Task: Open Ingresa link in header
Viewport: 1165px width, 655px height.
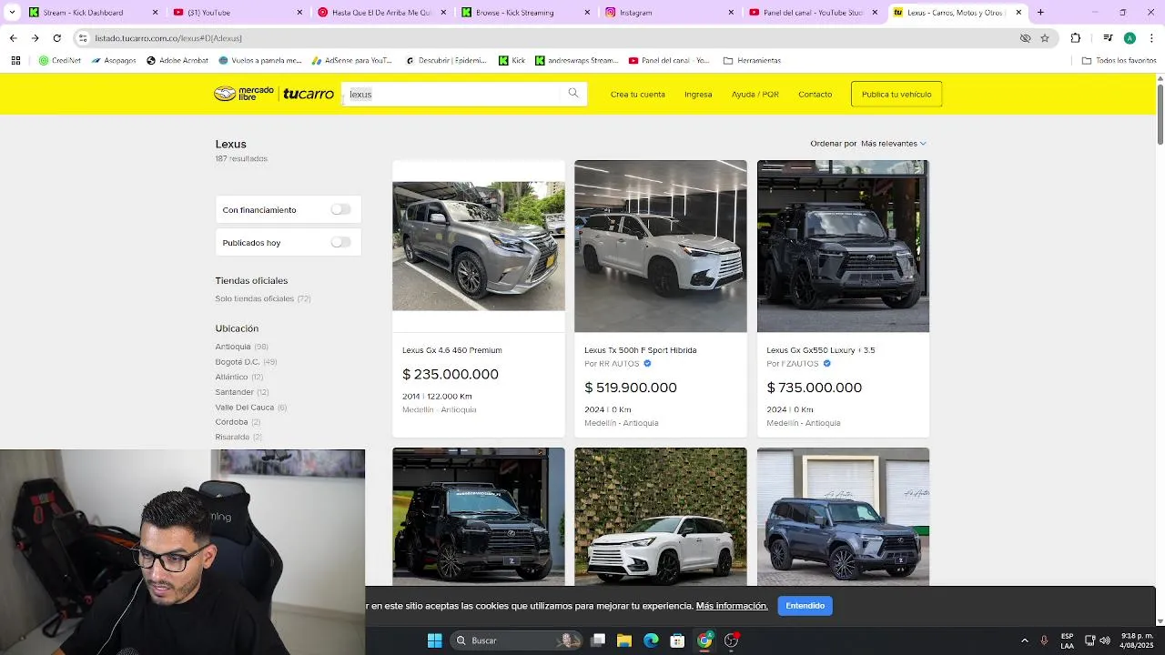Action: pyautogui.click(x=698, y=94)
